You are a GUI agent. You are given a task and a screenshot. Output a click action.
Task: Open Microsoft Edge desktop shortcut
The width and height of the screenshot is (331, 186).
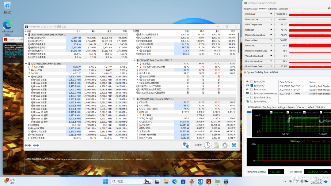click(x=7, y=28)
